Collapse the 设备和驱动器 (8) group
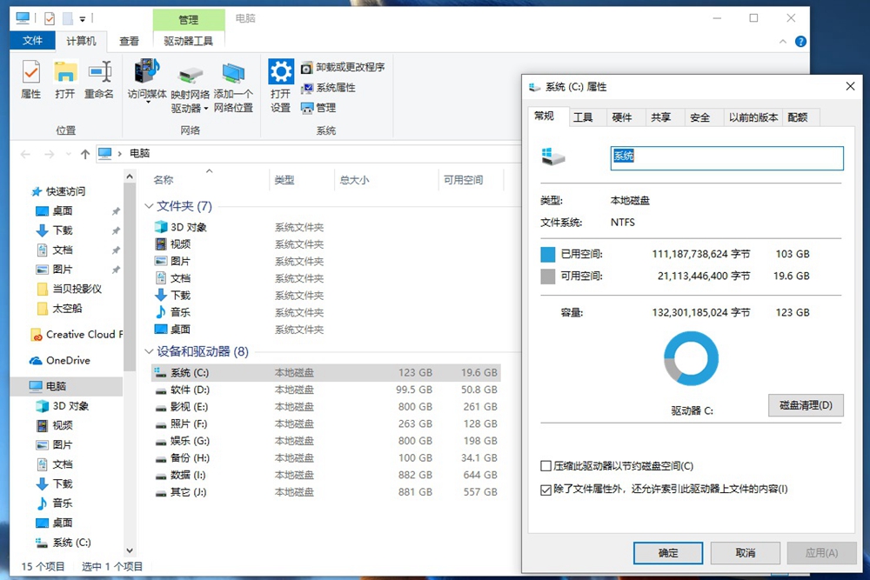870x580 pixels. [x=149, y=352]
